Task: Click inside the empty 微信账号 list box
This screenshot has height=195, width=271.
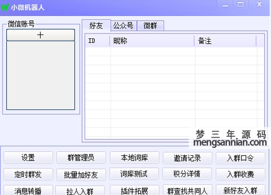Action: pyautogui.click(x=41, y=75)
